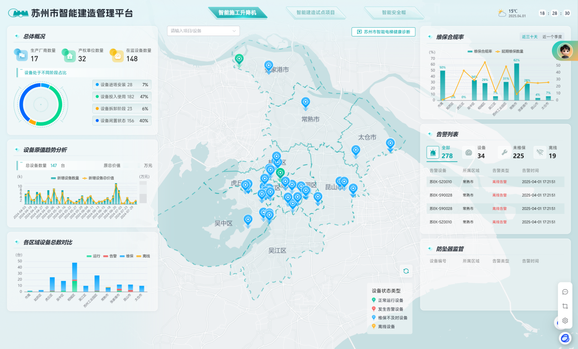Screen dimensions: 578x349
Task: Click the easternmost blue pin in 太仓市
Action: (390, 144)
